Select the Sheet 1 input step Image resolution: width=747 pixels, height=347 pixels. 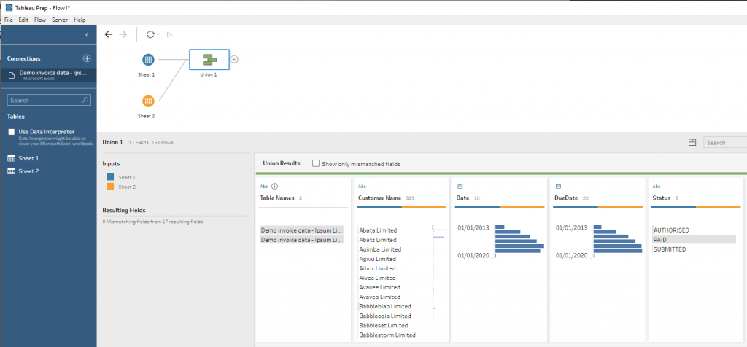[148, 60]
